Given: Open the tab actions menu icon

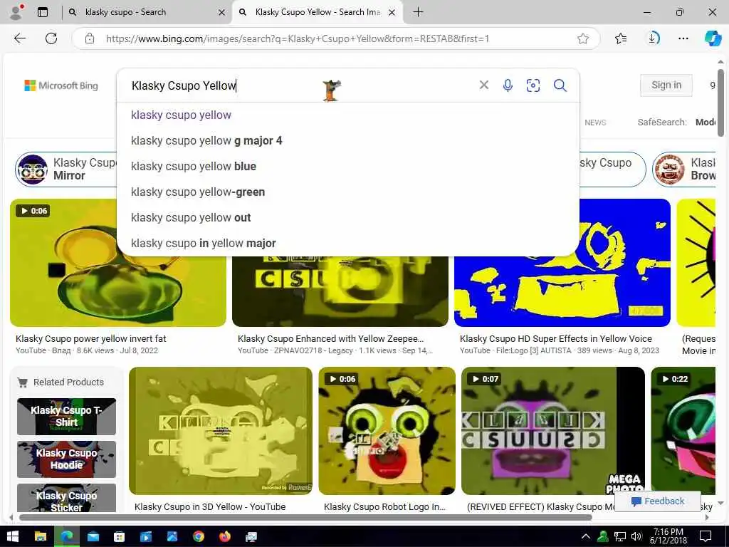Looking at the screenshot, I should click(x=42, y=12).
